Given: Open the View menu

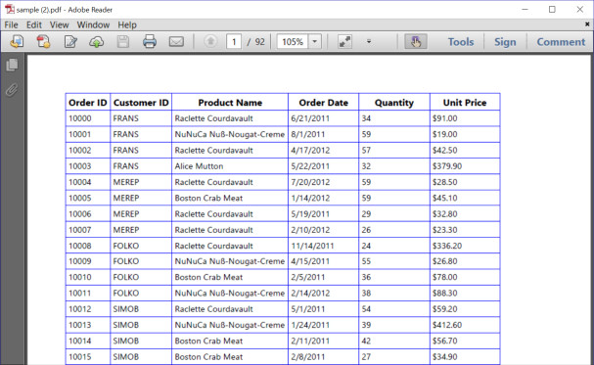Looking at the screenshot, I should pos(59,25).
